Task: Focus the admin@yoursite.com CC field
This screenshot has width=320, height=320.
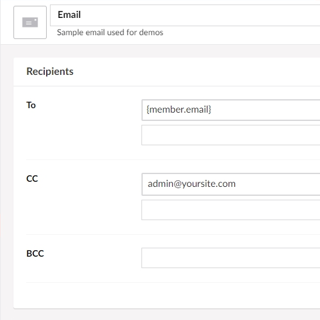Action: (x=231, y=184)
